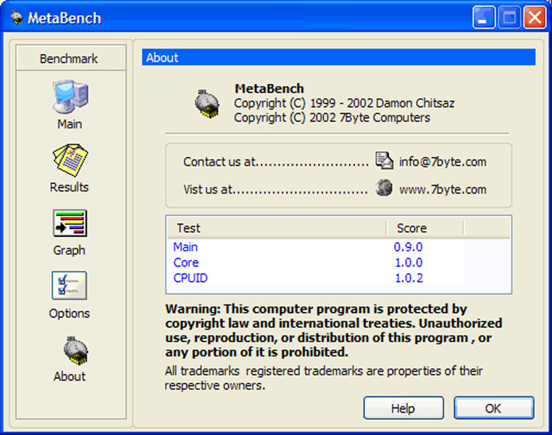Click the Help button
552x435 pixels.
click(x=403, y=408)
